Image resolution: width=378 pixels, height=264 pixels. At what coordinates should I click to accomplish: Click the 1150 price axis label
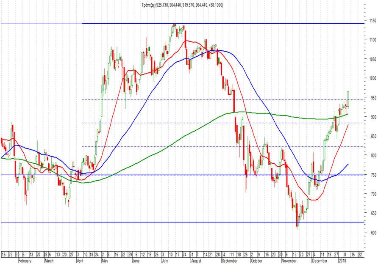click(372, 21)
